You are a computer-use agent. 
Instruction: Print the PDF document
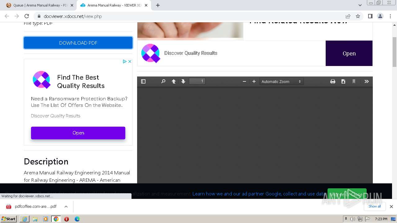point(333,81)
